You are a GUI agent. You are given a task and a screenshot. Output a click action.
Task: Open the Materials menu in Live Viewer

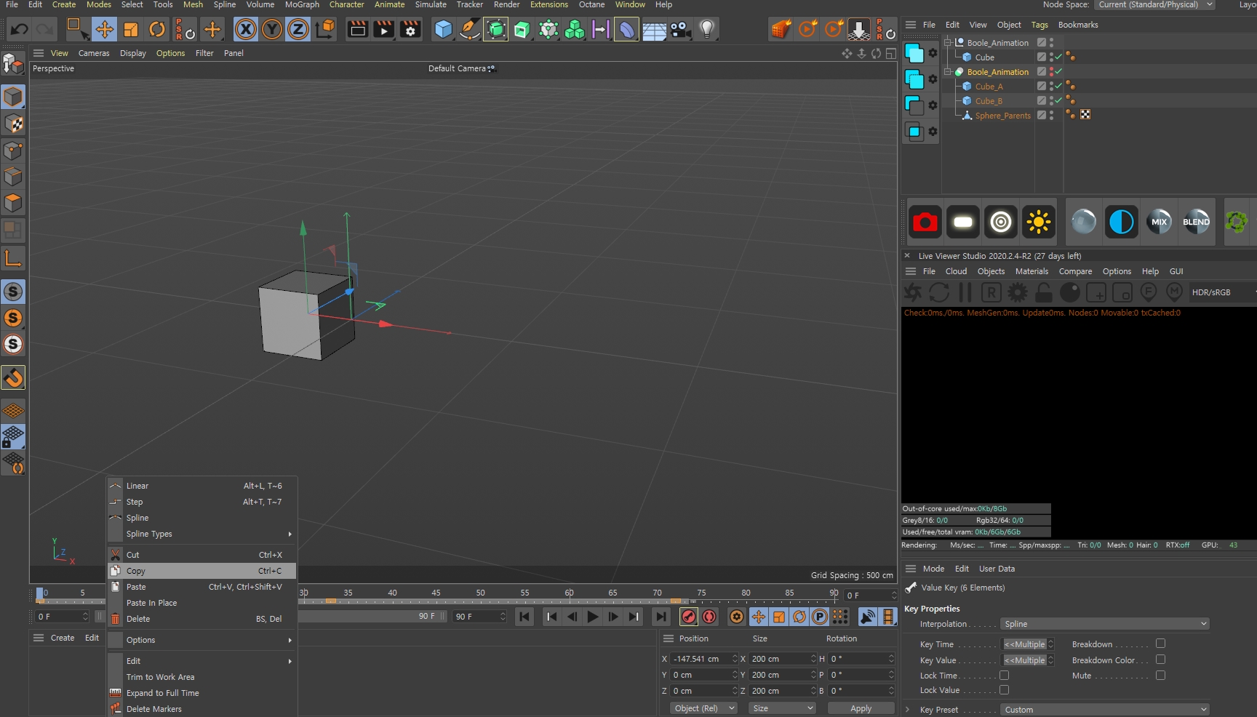(x=1031, y=271)
